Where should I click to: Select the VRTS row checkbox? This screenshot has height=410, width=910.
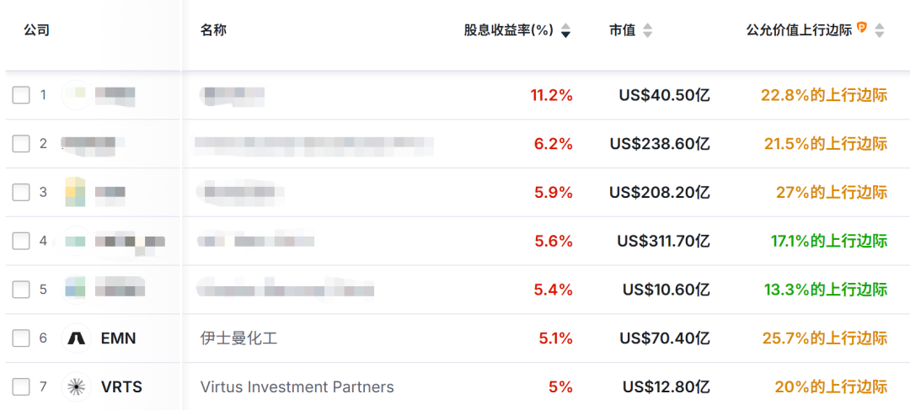[x=21, y=387]
